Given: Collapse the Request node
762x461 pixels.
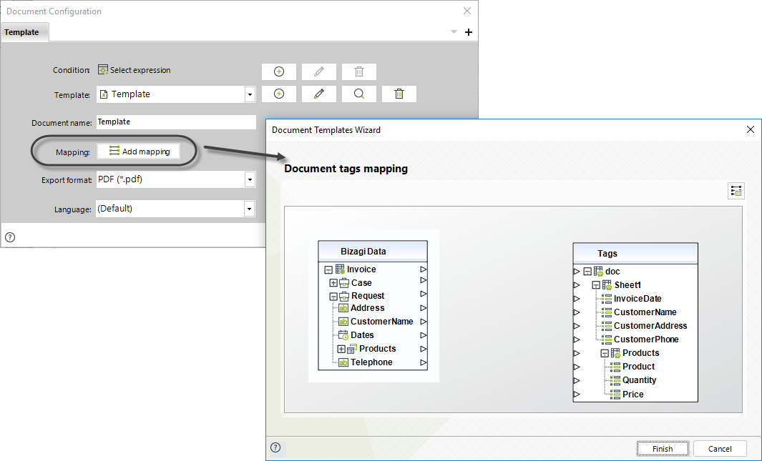Looking at the screenshot, I should [x=333, y=296].
